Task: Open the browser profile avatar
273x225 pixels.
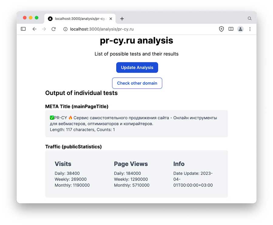Action: pyautogui.click(x=240, y=29)
